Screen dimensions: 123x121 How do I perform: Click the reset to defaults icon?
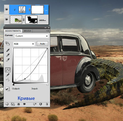click(41, 104)
